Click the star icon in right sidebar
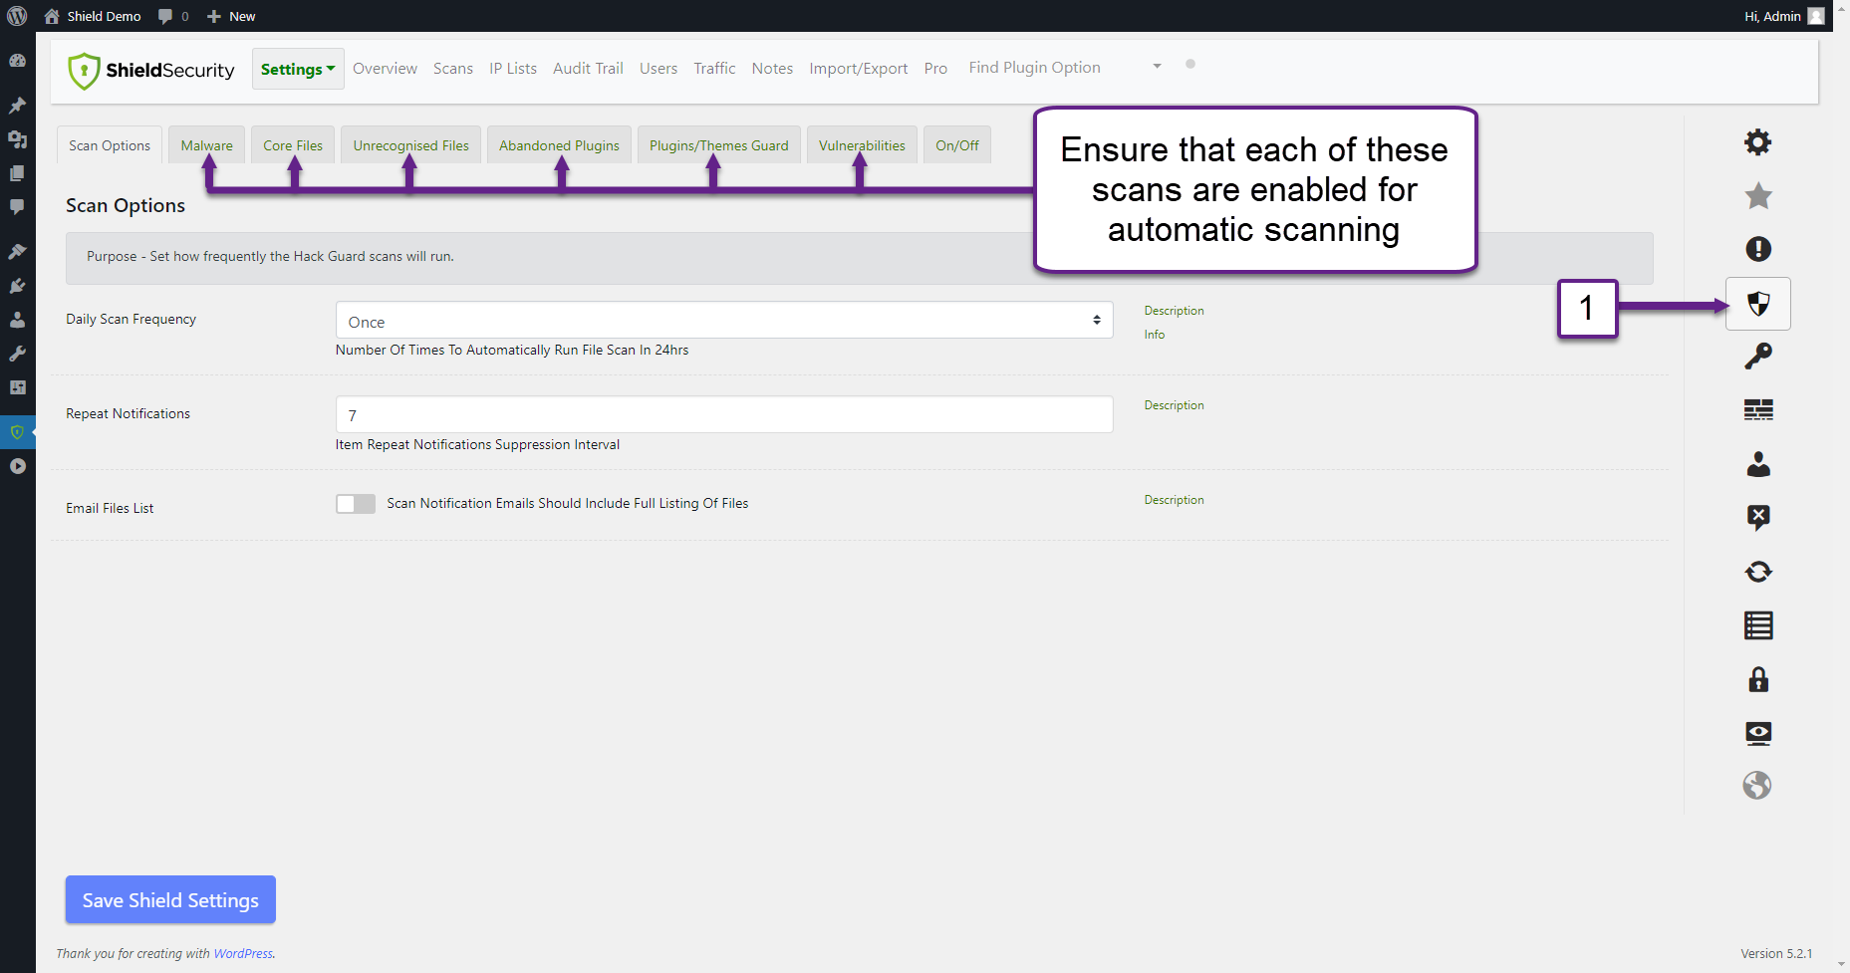 click(x=1757, y=196)
